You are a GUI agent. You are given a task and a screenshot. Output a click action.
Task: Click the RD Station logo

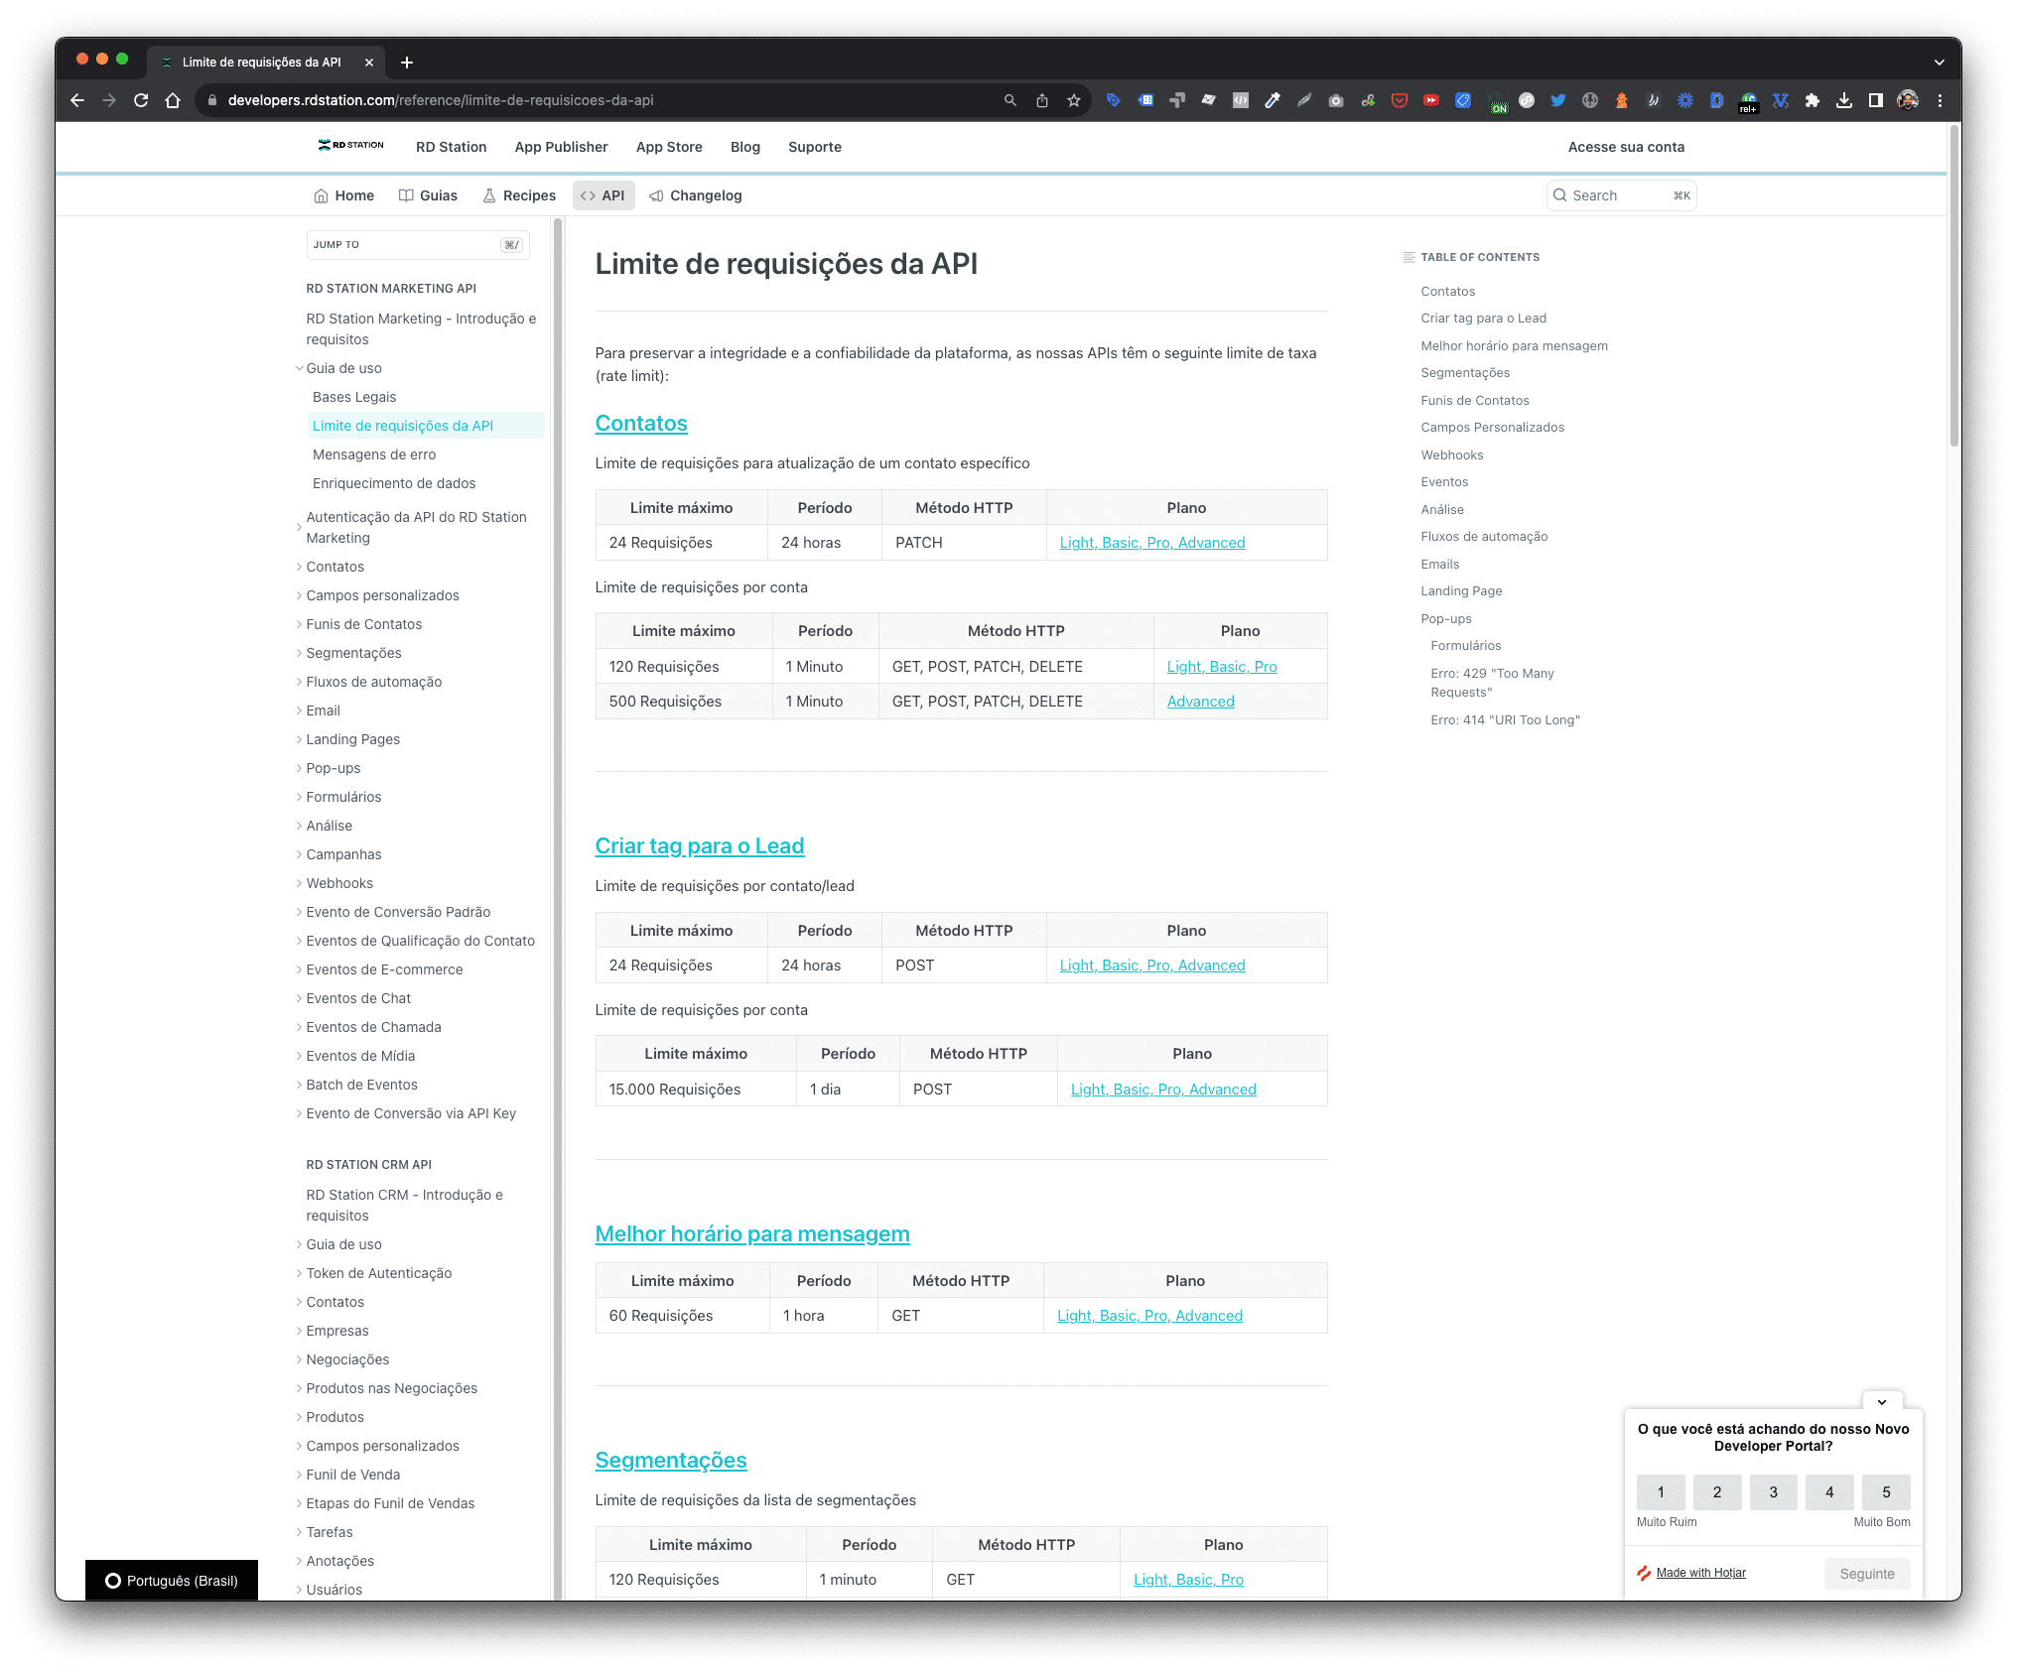[350, 146]
